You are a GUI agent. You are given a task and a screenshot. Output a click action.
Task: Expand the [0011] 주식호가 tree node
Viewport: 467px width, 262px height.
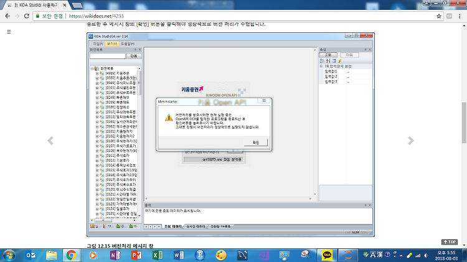click(97, 156)
